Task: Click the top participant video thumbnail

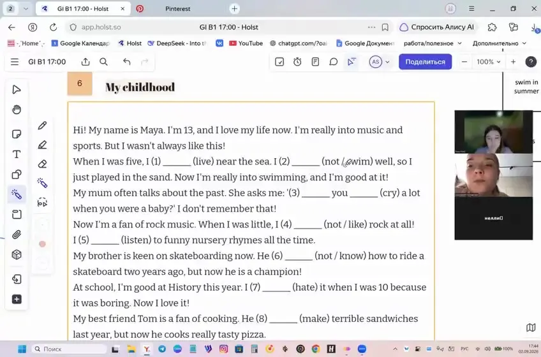Action: (493, 132)
